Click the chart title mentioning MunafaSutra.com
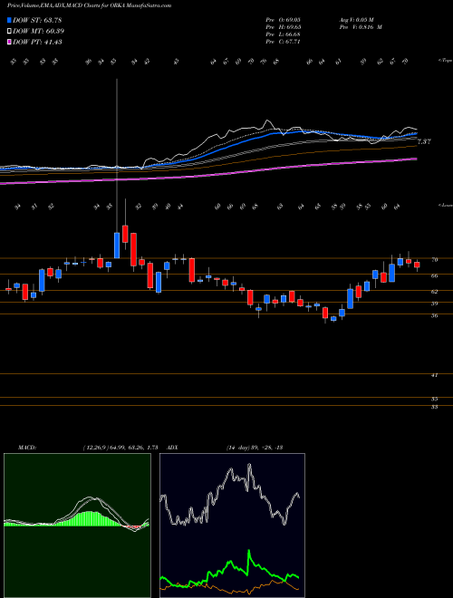Viewport: 453px width, 598px height. (x=90, y=5)
